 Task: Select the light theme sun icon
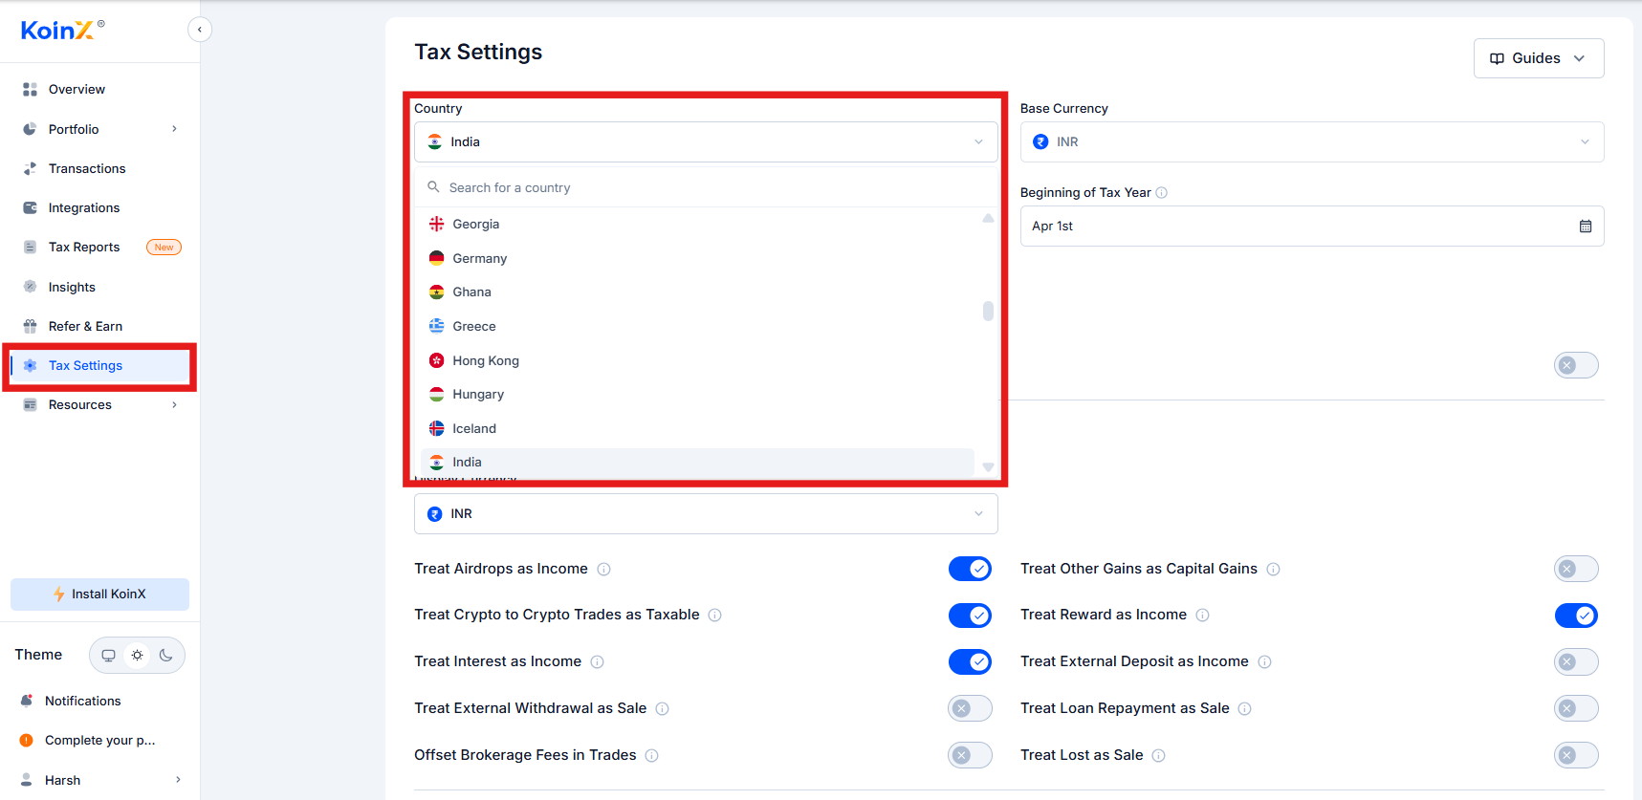click(x=138, y=656)
